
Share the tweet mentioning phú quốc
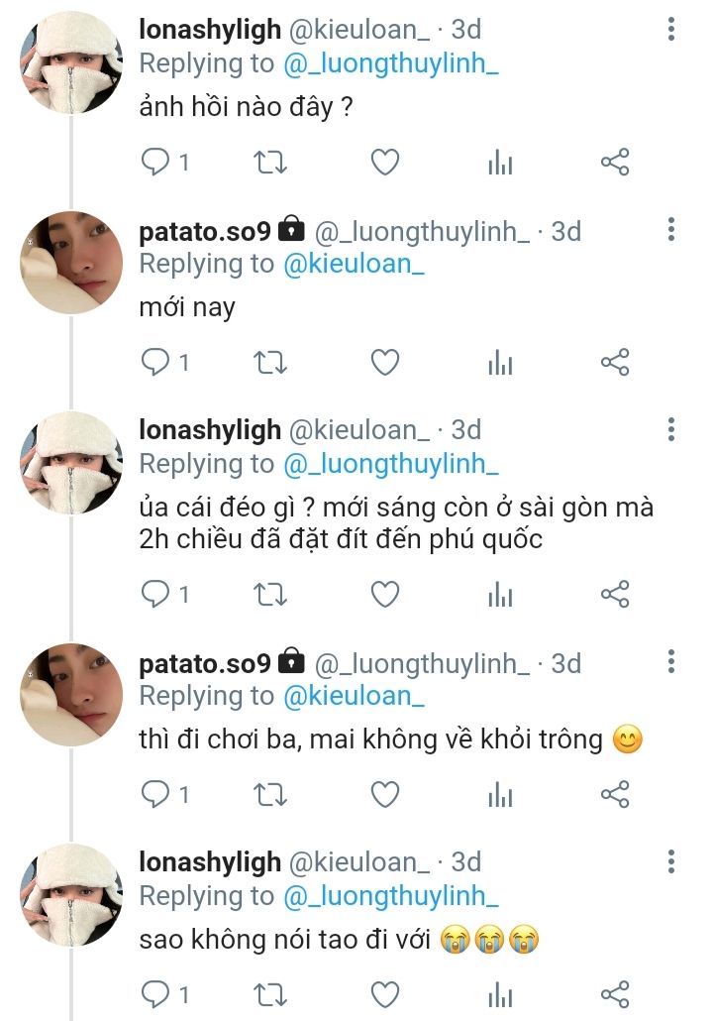615,594
